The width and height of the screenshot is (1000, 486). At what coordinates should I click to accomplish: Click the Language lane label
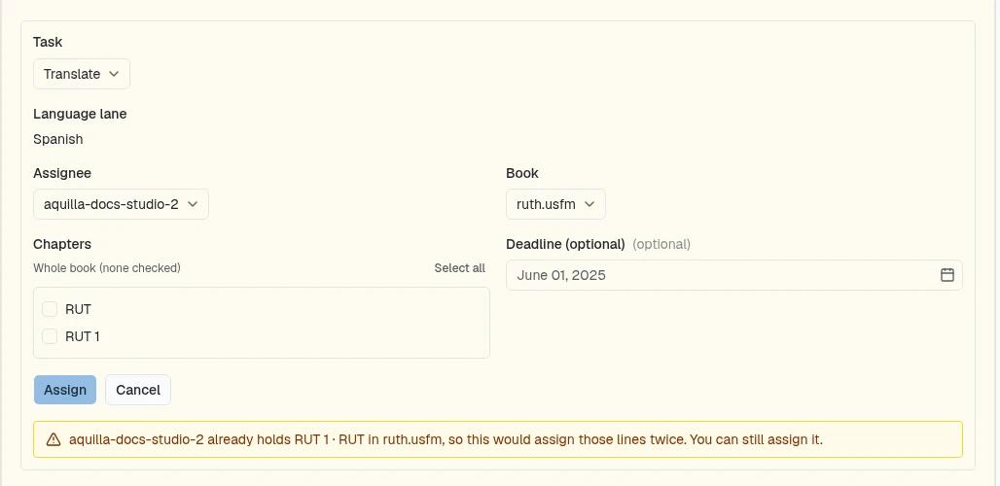80,114
